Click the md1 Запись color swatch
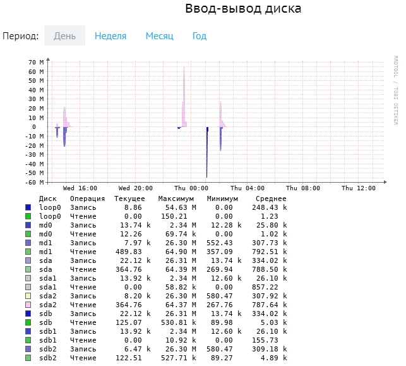406x366 pixels. point(28,243)
